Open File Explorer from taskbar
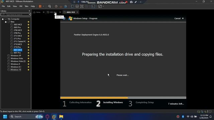Screen dimensions: 214x120 point(61,117)
